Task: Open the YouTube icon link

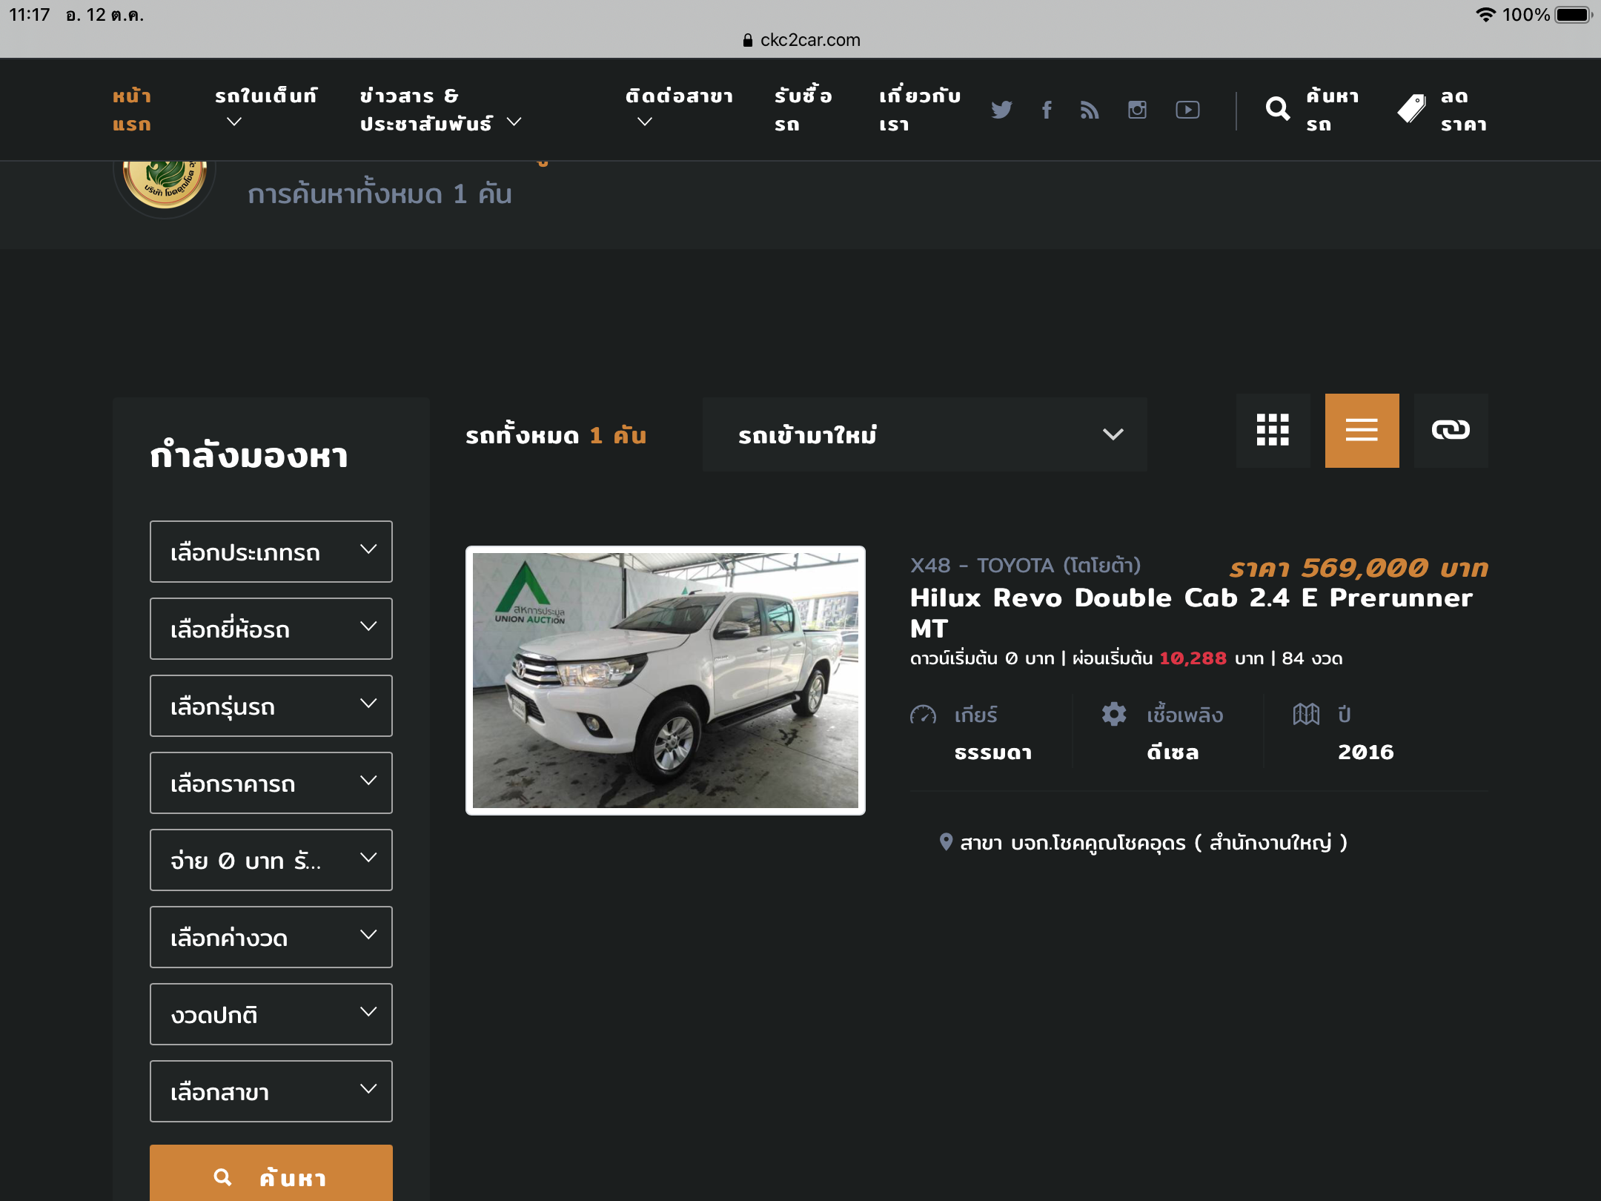Action: 1187,110
